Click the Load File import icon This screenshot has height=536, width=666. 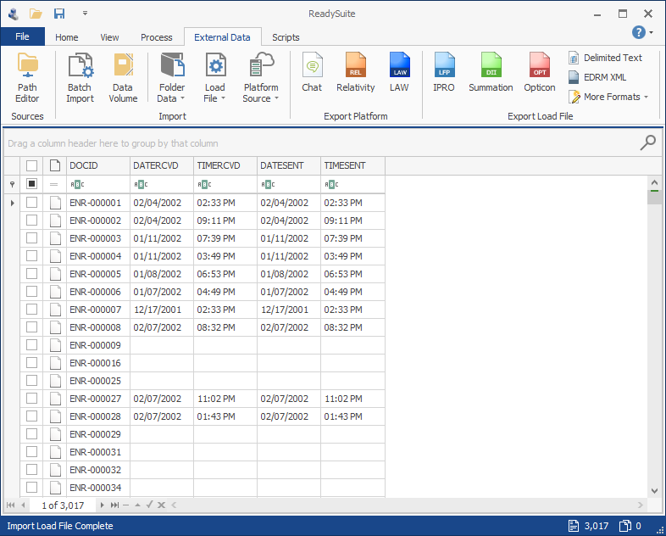click(x=215, y=66)
